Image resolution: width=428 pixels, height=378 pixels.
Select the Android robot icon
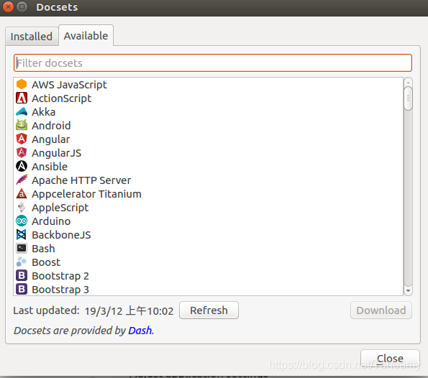coord(22,125)
